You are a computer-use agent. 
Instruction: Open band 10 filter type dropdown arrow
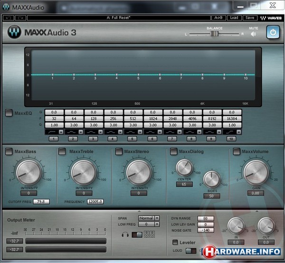coord(239,132)
